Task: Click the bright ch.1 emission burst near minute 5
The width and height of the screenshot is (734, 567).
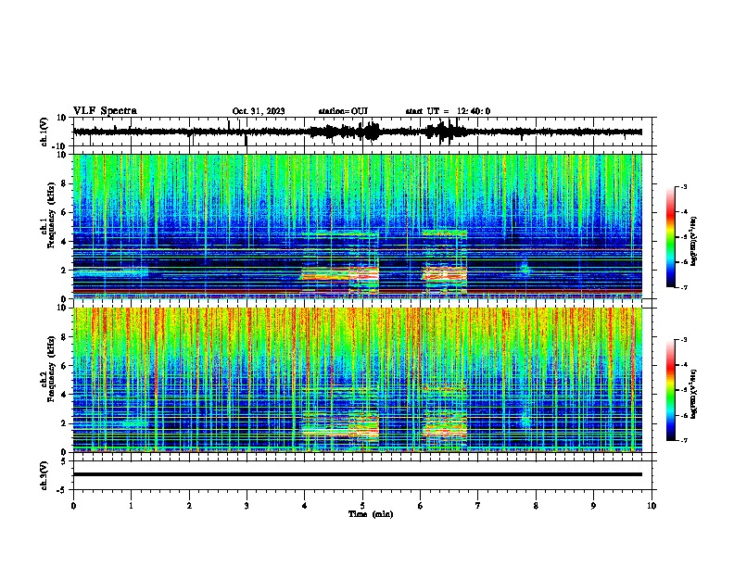Action: point(363,275)
